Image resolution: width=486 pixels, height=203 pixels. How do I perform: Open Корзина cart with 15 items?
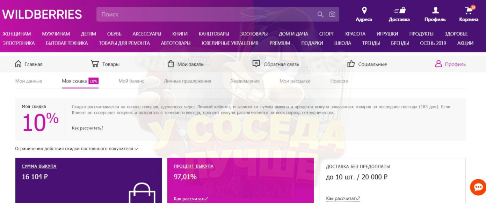pos(469,10)
